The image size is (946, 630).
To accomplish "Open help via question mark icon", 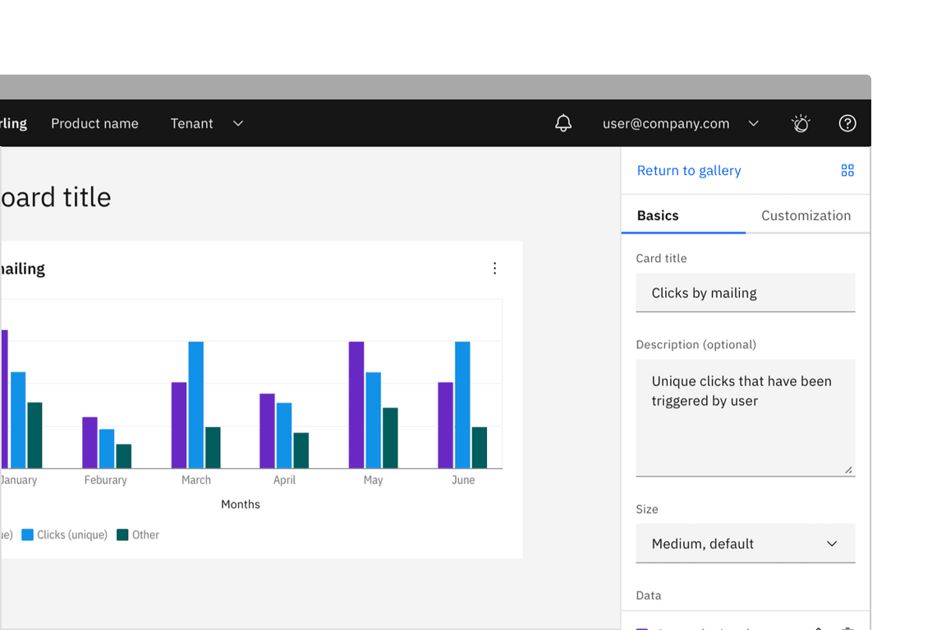I will [847, 123].
